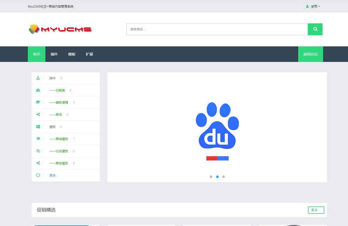Viewport: 348px width, 226px height.
Task: Open the 扩展 navigation item
Action: [89, 54]
